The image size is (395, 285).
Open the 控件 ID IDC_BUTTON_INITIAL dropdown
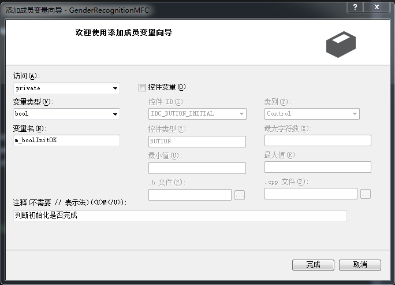tap(197, 114)
